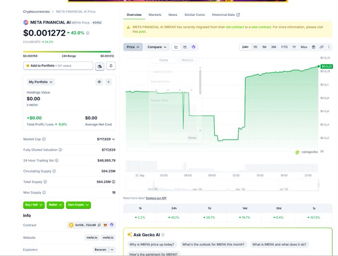Go to Cryptocurrencies breadcrumb link

click(36, 11)
